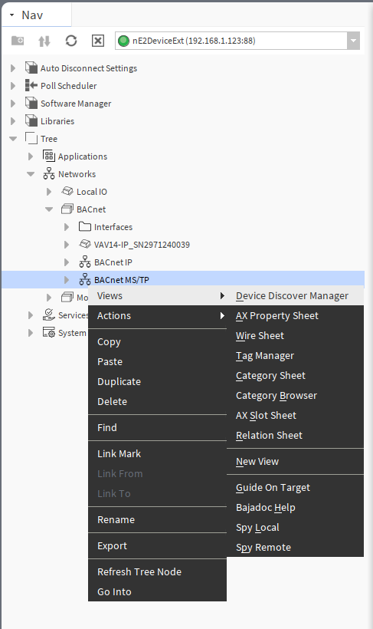373x629 pixels.
Task: Expand the Local IO node
Action: point(49,192)
